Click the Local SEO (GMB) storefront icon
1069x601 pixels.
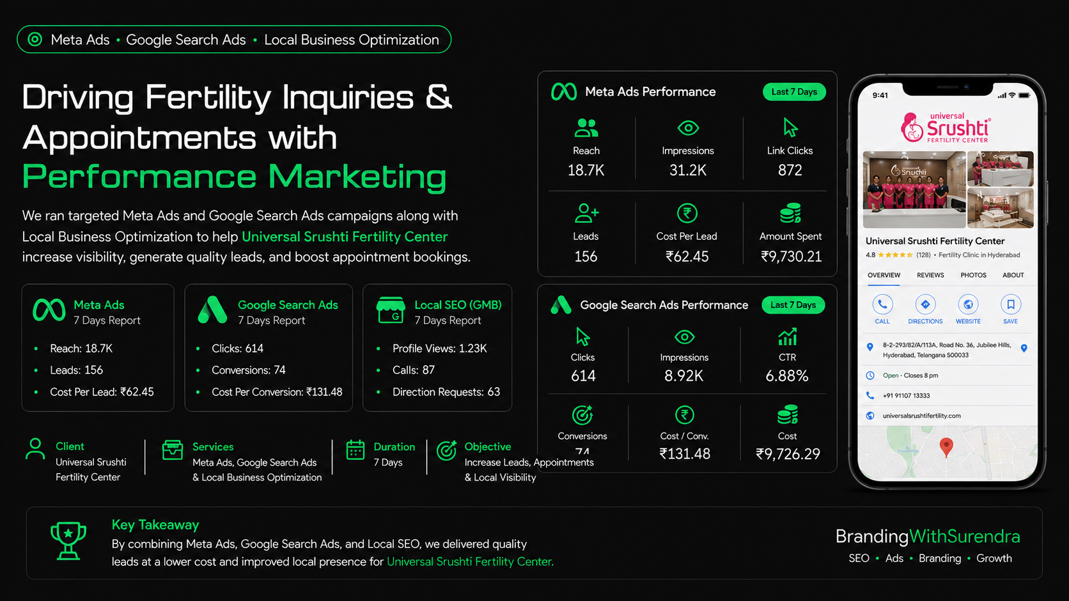pos(391,310)
